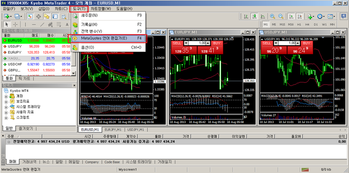
Task: Click the clock Periods icon
Action: click(320, 16)
